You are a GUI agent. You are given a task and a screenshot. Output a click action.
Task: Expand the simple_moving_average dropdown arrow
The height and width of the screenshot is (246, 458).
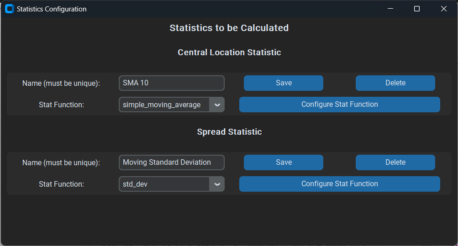click(x=217, y=105)
